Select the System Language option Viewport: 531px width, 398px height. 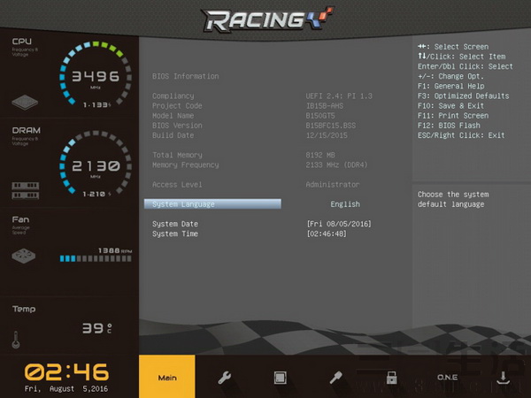[x=212, y=204]
